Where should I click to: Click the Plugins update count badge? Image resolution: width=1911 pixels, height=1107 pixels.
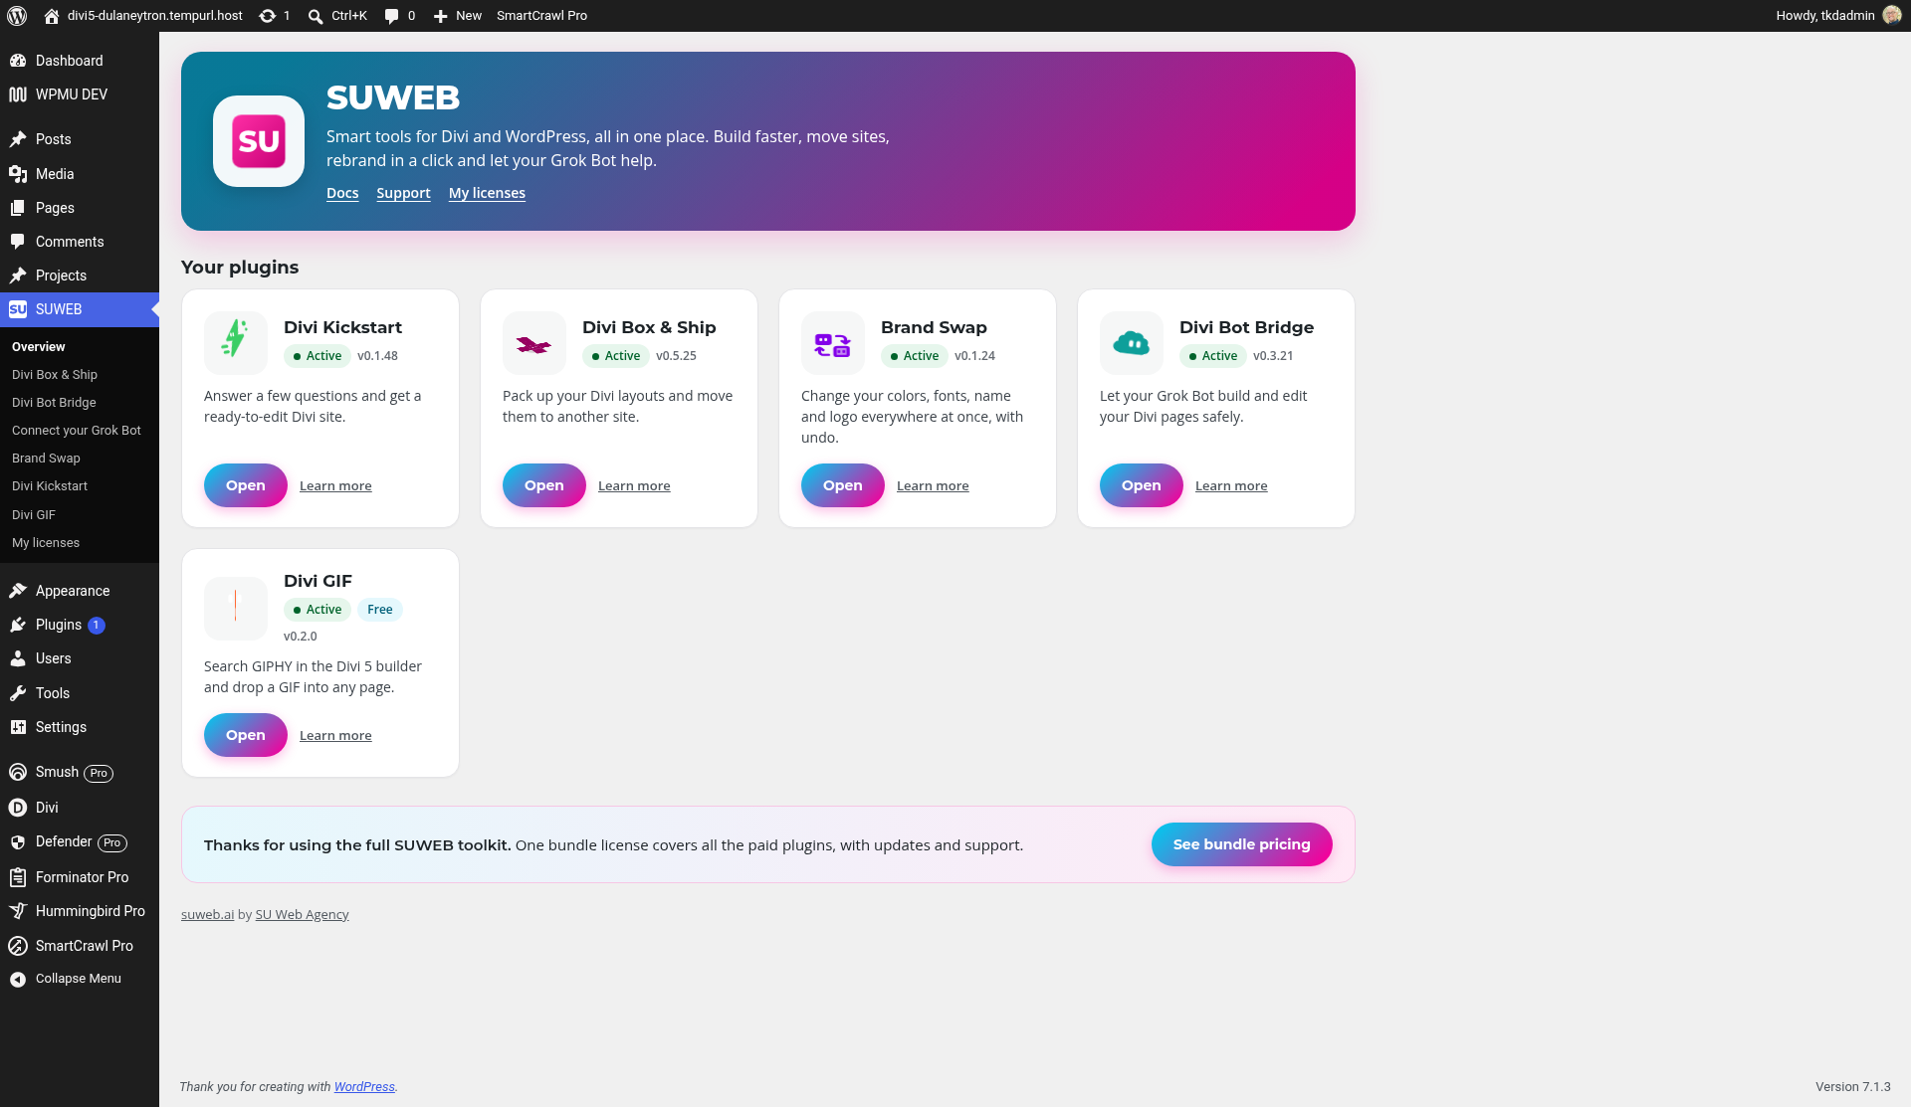(97, 626)
